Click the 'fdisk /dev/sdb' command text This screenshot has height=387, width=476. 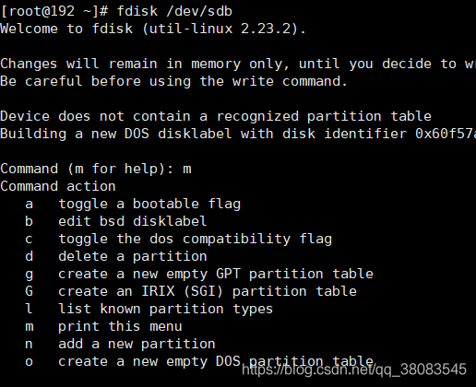(174, 11)
